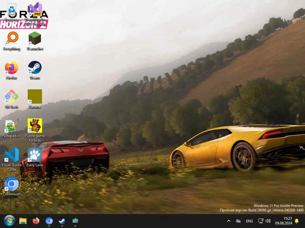
Task: Open File Explorer from the taskbar
Action: [x=23, y=221]
